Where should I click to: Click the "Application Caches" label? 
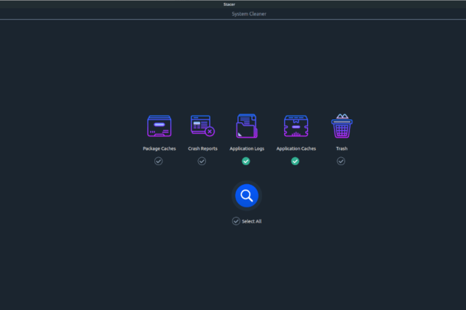(x=296, y=148)
